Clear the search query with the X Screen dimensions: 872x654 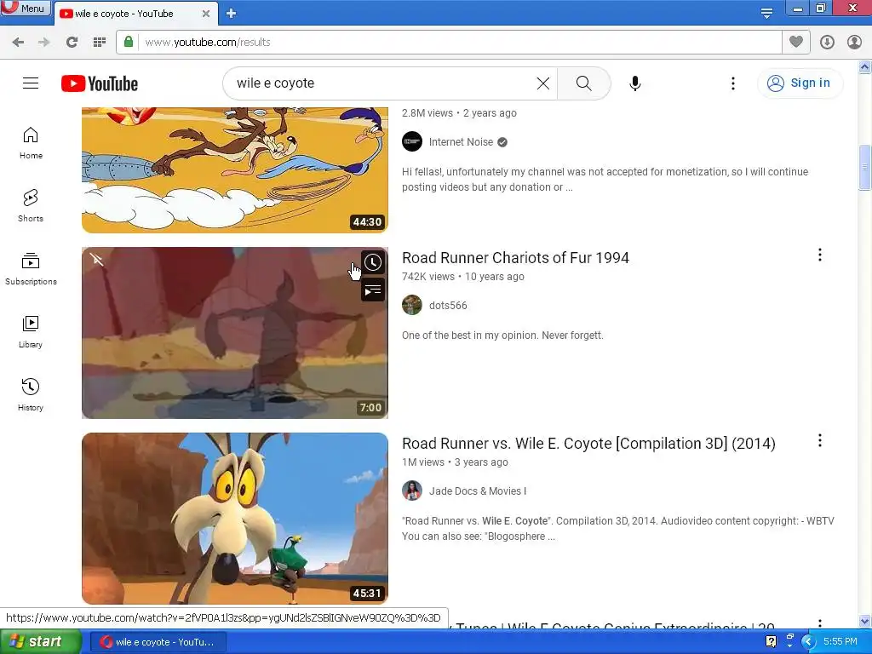[x=543, y=83]
